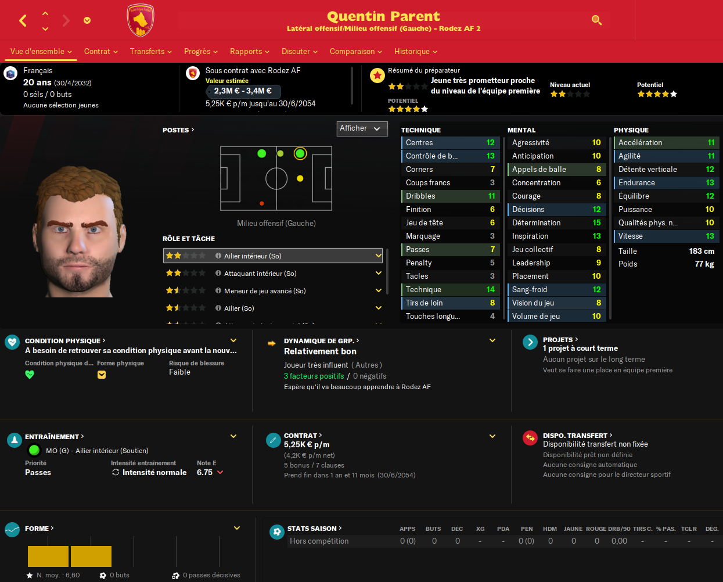Viewport: 723px width, 582px height.
Task: Open the Comparaison menu
Action: (356, 51)
